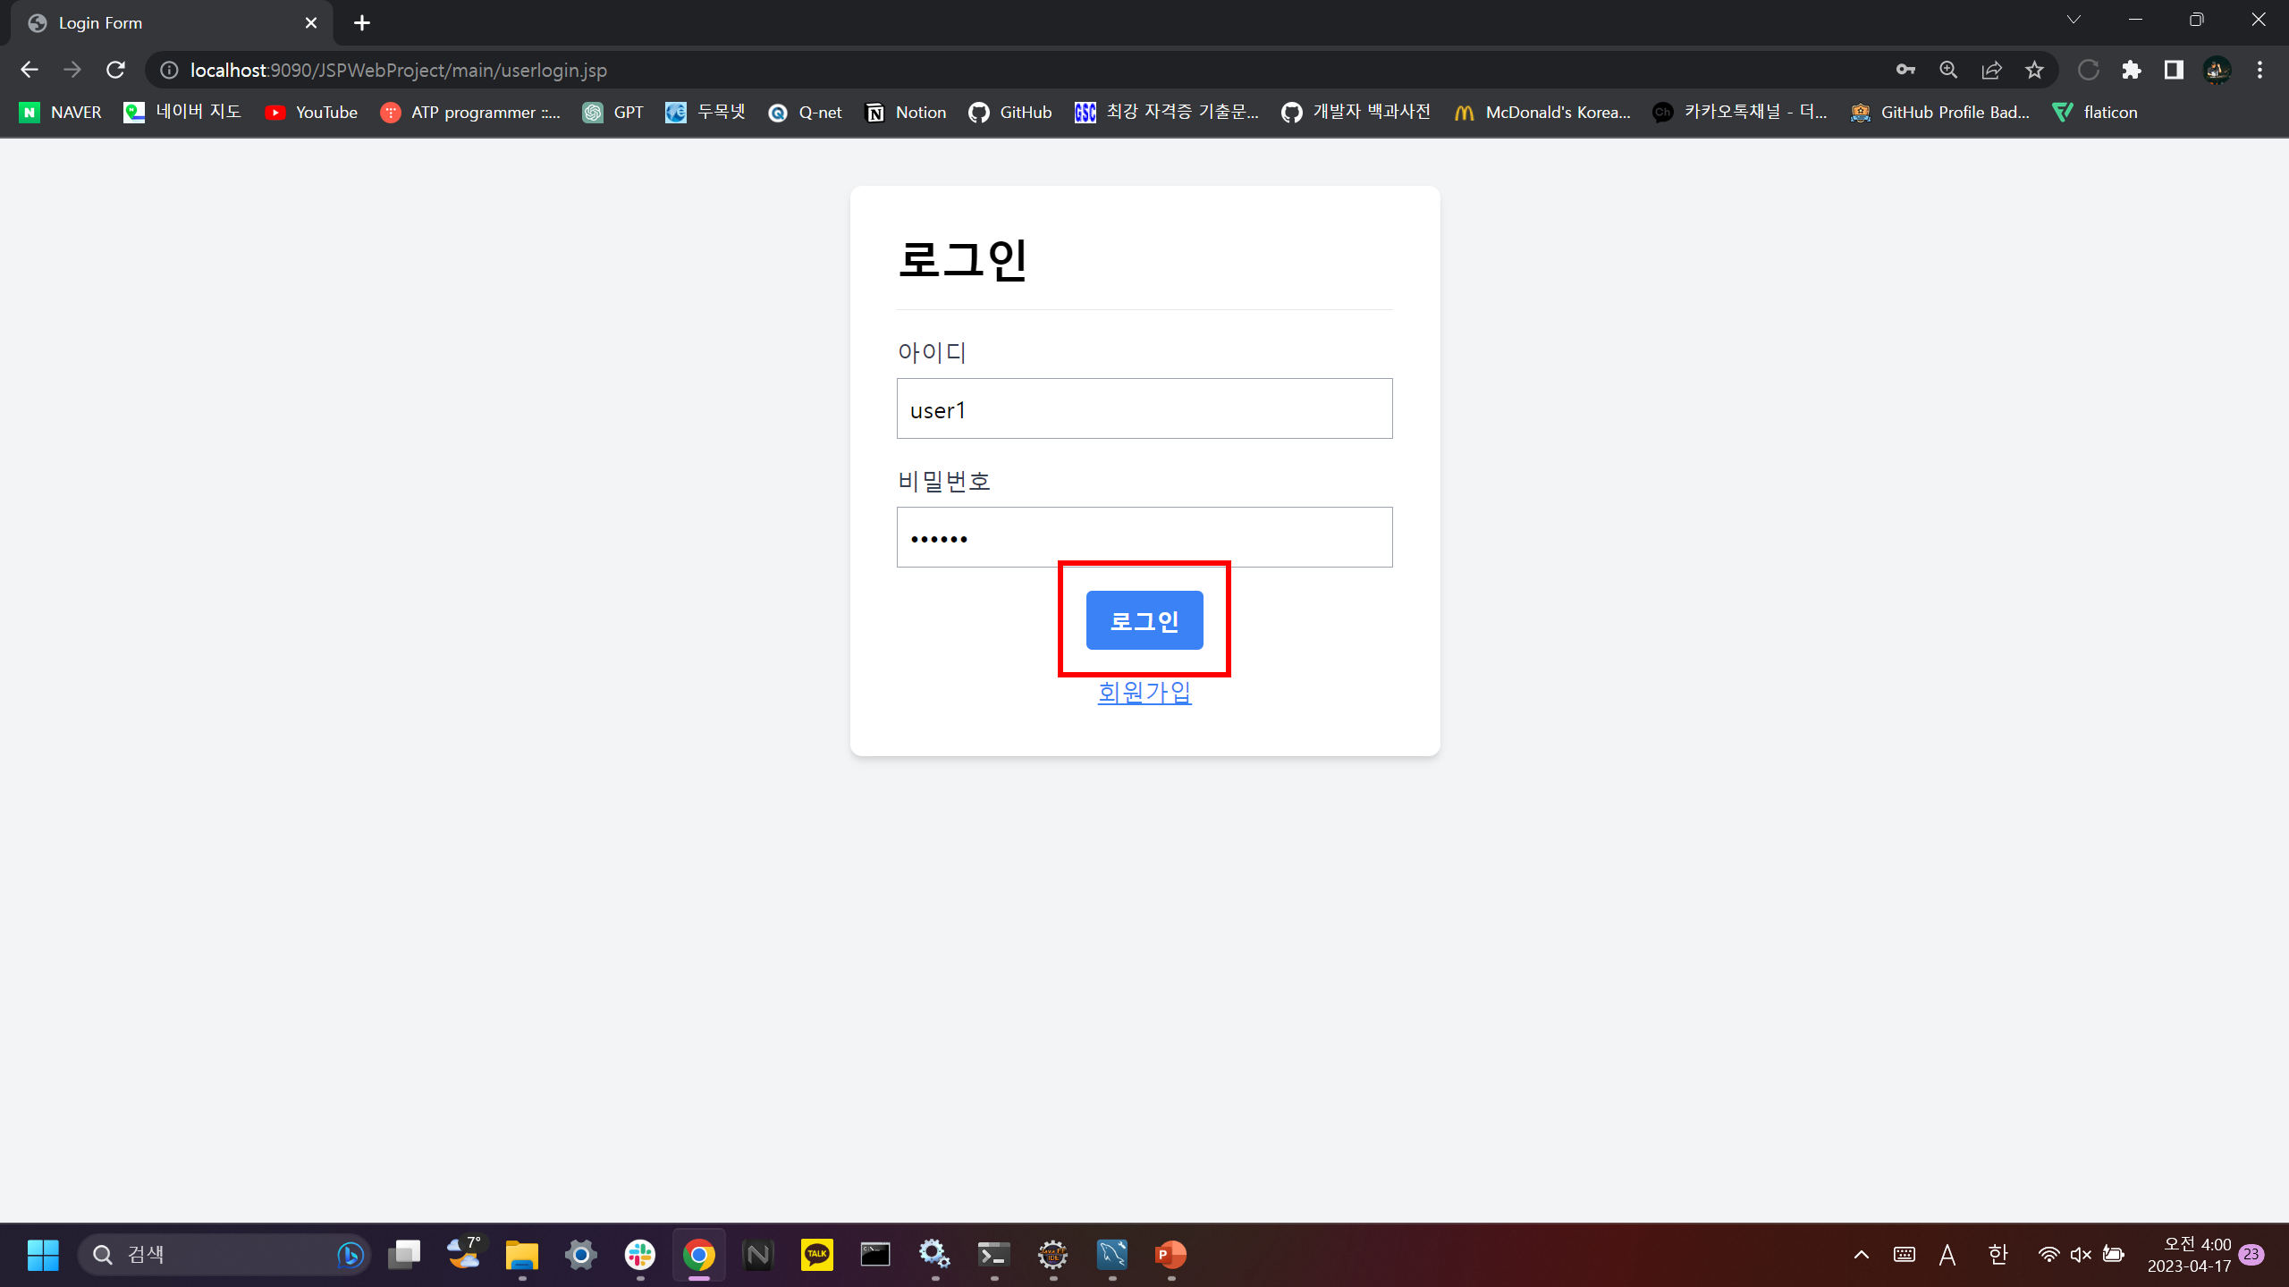The width and height of the screenshot is (2289, 1287).
Task: Open the YouTube bookmark
Action: 310,112
